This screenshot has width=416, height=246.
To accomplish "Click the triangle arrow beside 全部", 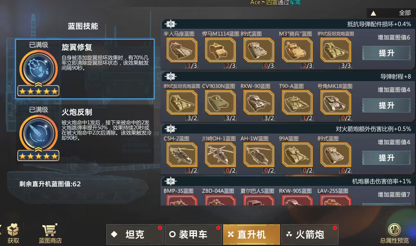I will tap(373, 13).
